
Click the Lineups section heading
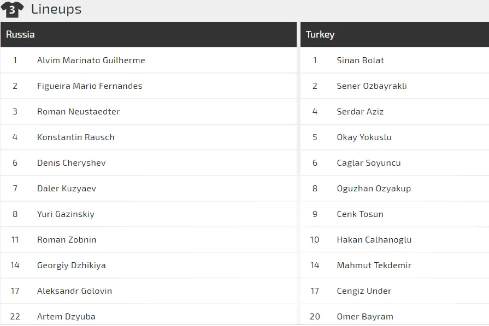(x=56, y=9)
